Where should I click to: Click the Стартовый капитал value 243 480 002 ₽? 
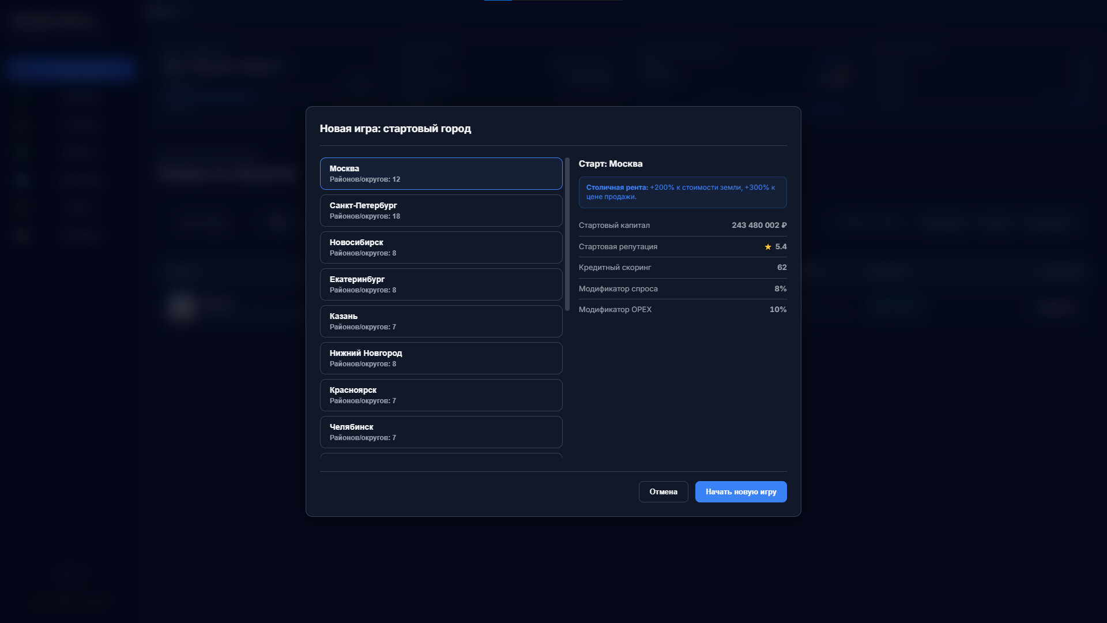click(759, 226)
